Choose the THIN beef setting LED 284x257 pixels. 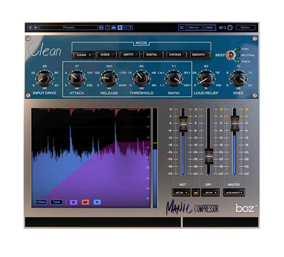(x=238, y=49)
